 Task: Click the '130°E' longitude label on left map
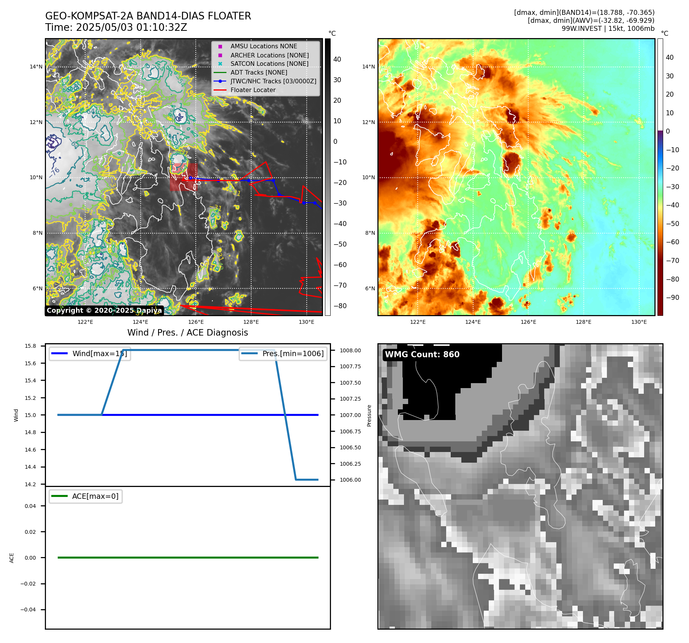306,322
